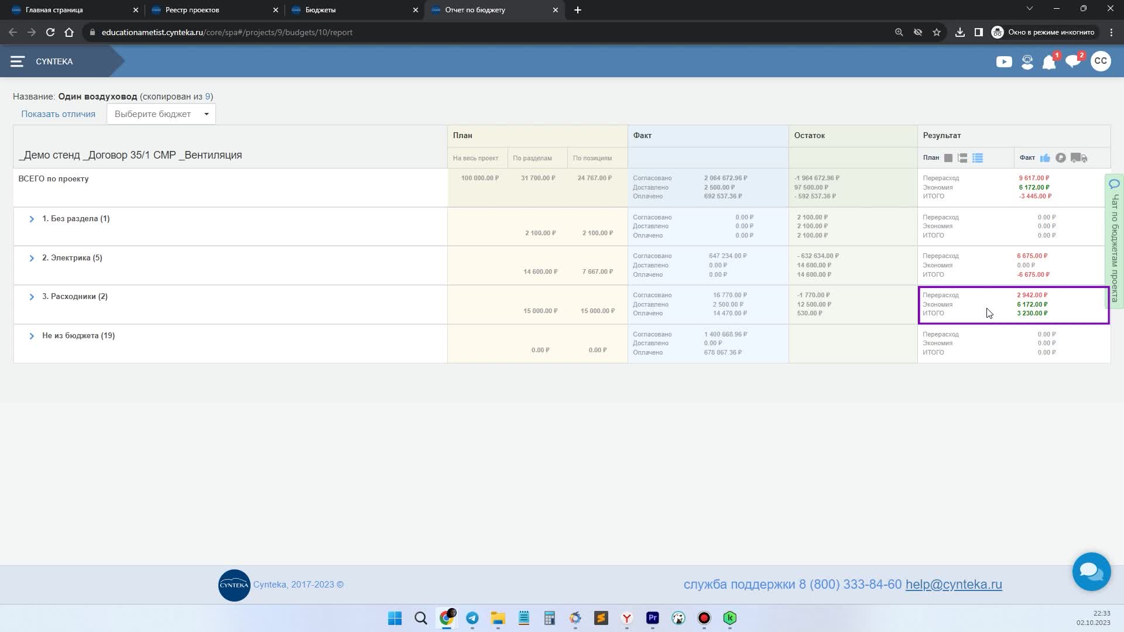1124x632 pixels.
Task: Select Fact paid ruble coin icon
Action: [x=1060, y=158]
